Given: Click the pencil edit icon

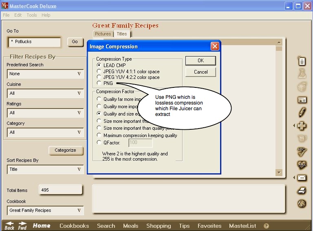Looking at the screenshot, I should tap(302, 112).
